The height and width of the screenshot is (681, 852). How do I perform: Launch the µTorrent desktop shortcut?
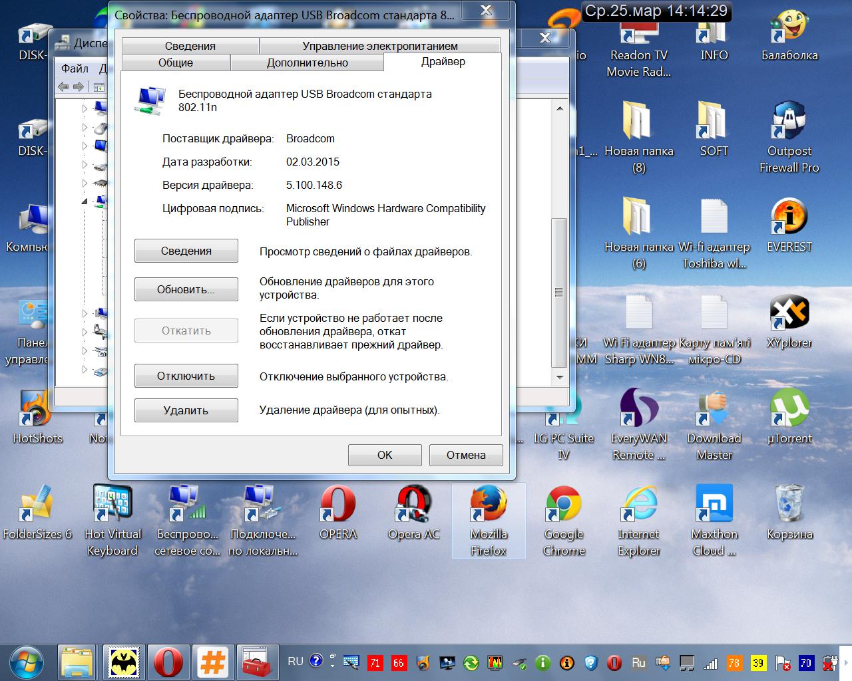point(789,408)
